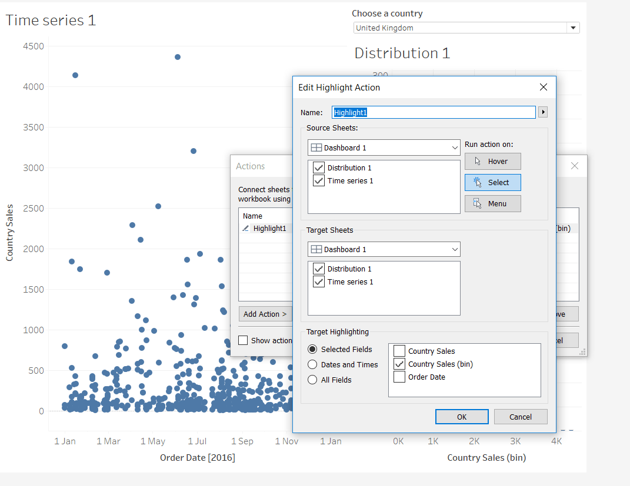Choose the All Fields radio option
630x486 pixels.
coord(312,380)
